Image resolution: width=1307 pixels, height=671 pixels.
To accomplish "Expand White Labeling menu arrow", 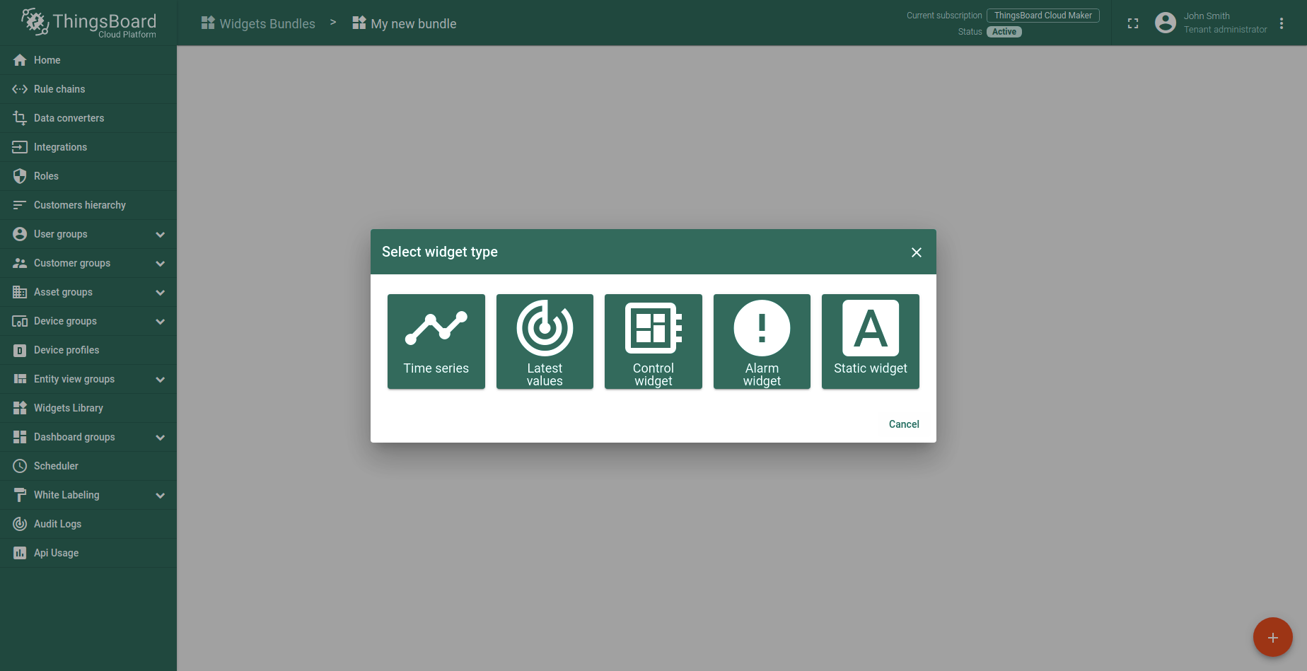I will point(160,495).
